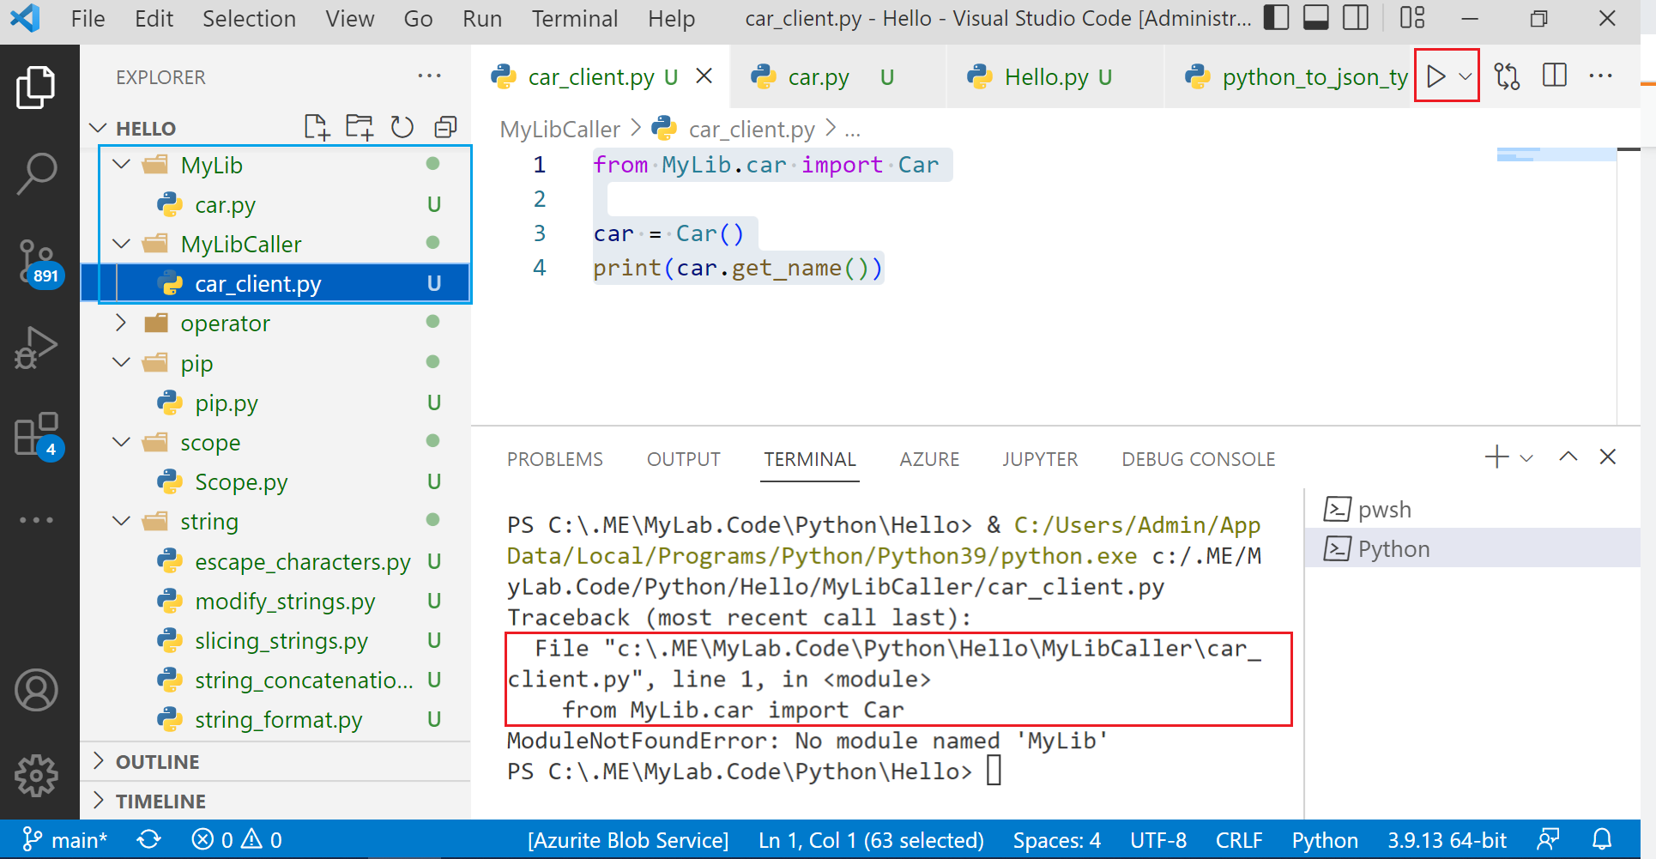Switch to the PROBLEMS panel tab
1656x859 pixels.
pos(554,459)
